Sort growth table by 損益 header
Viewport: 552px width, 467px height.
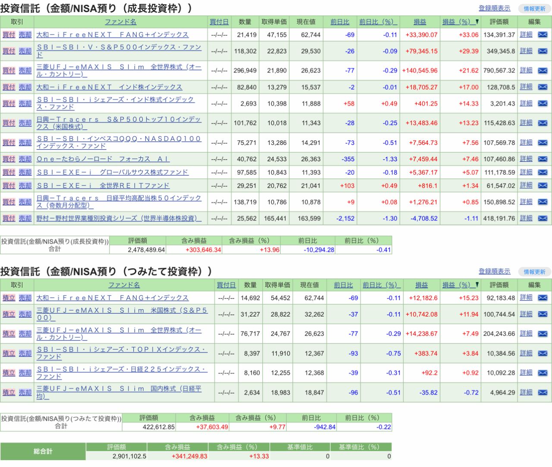tap(420, 22)
